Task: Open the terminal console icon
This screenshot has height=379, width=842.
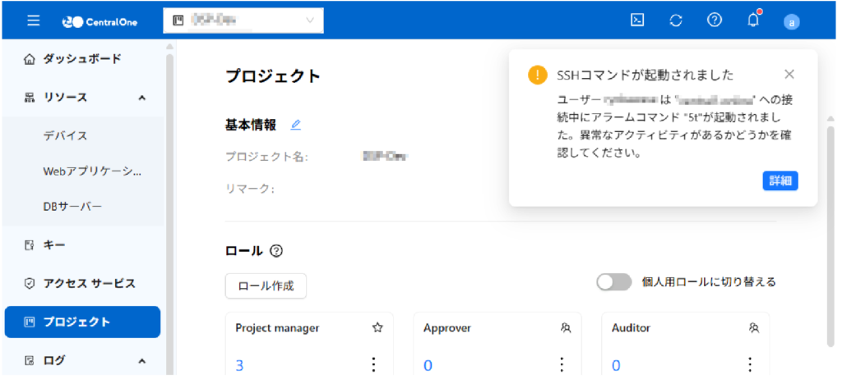Action: 636,21
